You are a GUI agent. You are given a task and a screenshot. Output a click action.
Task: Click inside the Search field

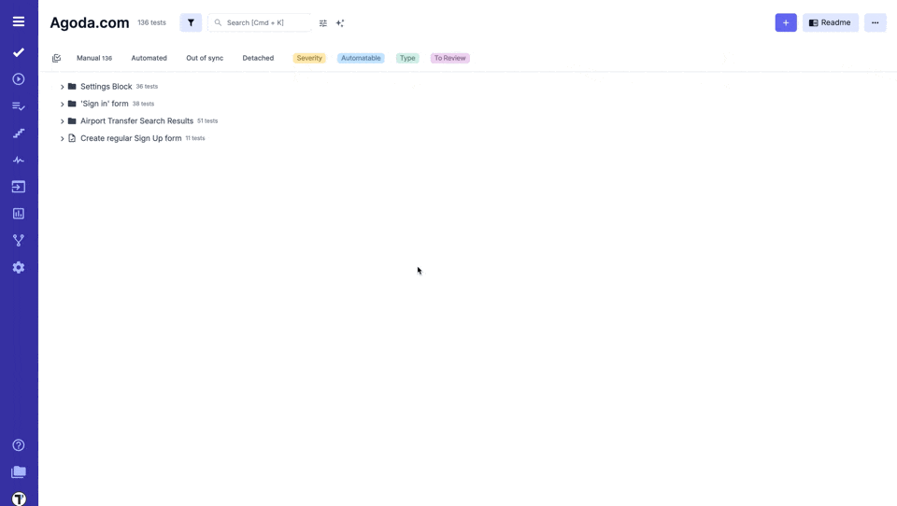tap(266, 22)
